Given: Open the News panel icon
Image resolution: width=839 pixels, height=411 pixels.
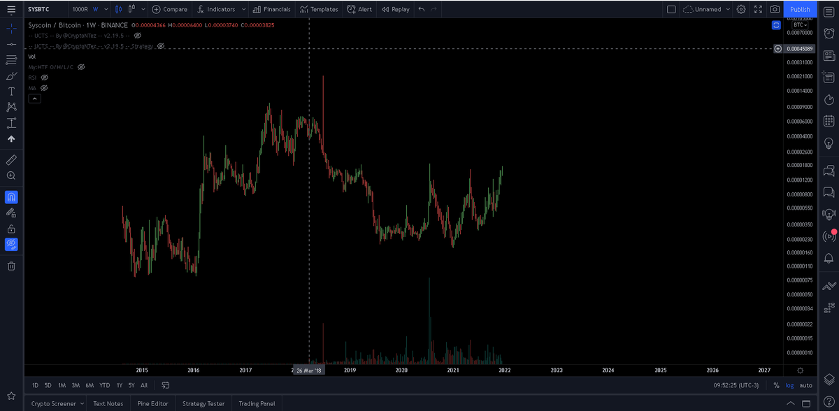Looking at the screenshot, I should (829, 55).
